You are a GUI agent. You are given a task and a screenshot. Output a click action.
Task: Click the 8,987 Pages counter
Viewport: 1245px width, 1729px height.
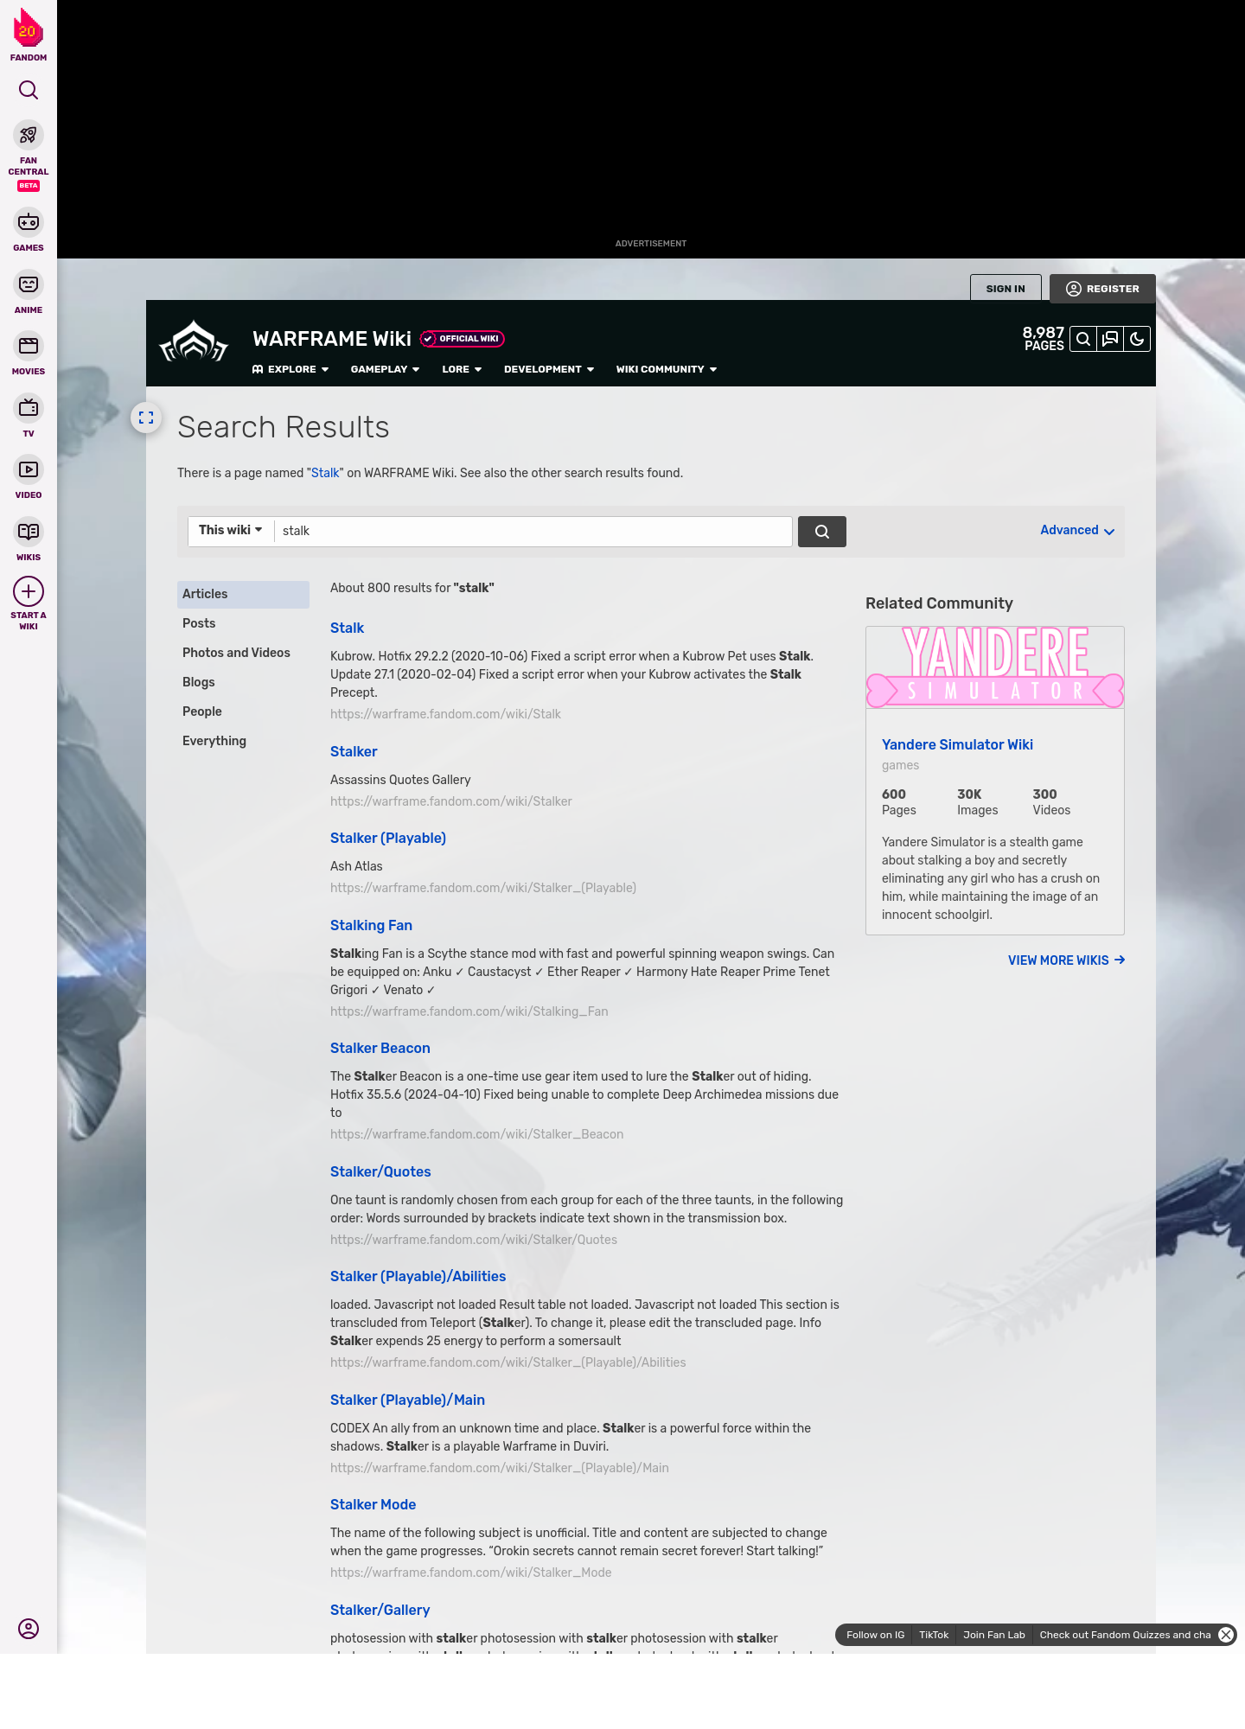click(1044, 339)
